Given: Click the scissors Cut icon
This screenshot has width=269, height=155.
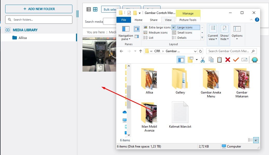Looking at the screenshot, I should [x=203, y=60].
